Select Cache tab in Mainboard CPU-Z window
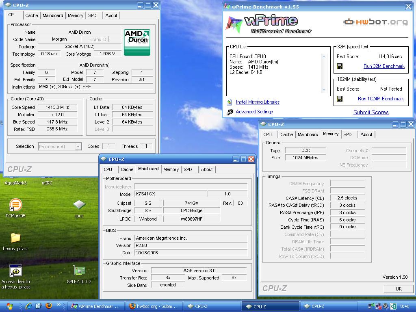 tap(127, 169)
